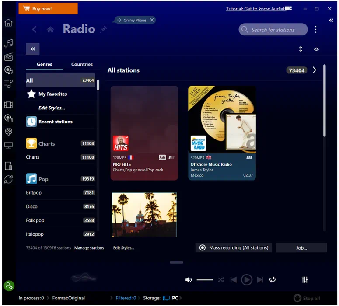Click the 73404 station count badge
Screen dimensions: 339x306
point(297,70)
